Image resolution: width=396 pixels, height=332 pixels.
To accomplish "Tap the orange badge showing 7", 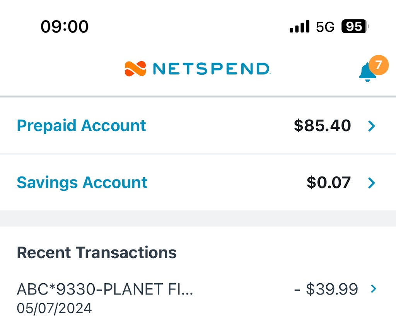I will (x=378, y=65).
